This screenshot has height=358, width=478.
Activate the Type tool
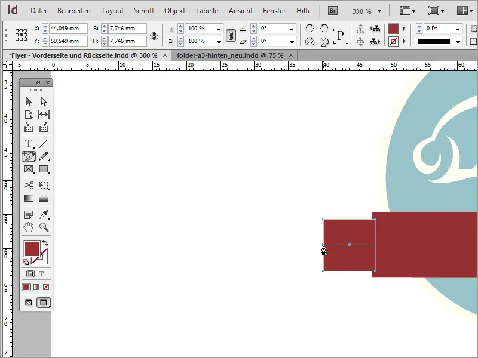tap(29, 143)
